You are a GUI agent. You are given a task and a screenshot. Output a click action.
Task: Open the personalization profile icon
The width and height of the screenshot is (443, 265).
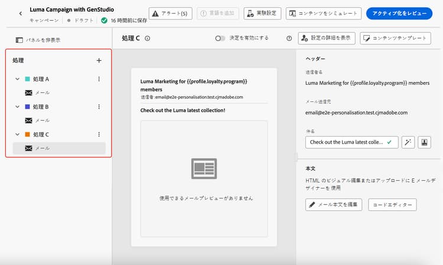(424, 142)
